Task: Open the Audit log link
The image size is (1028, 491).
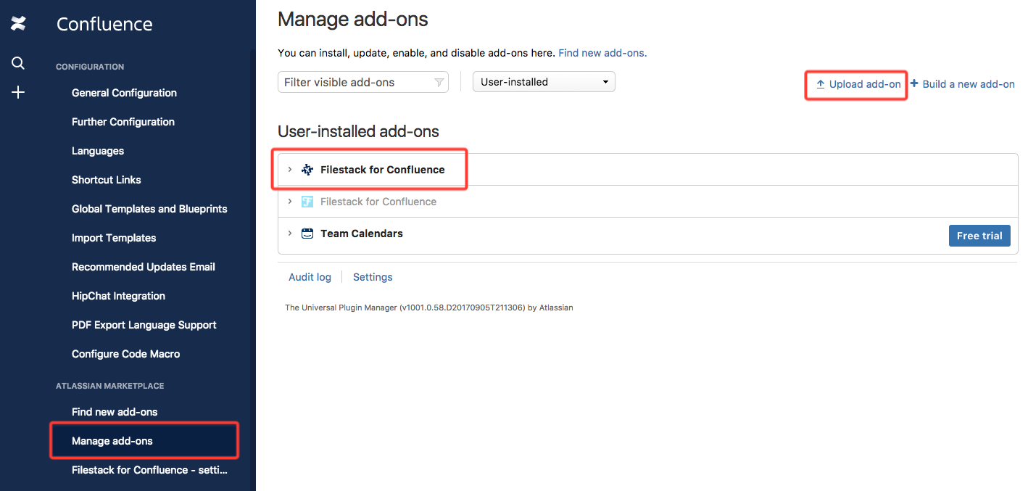Action: point(310,277)
